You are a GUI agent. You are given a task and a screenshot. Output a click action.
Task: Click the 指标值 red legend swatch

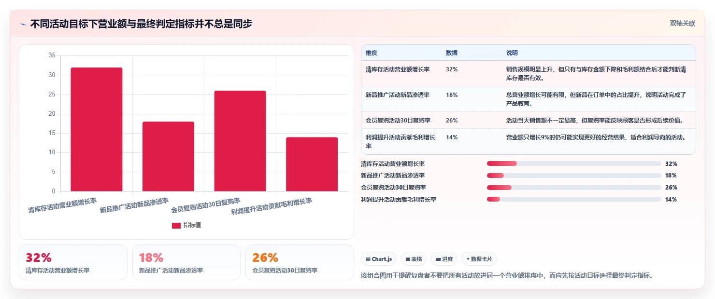click(x=176, y=225)
